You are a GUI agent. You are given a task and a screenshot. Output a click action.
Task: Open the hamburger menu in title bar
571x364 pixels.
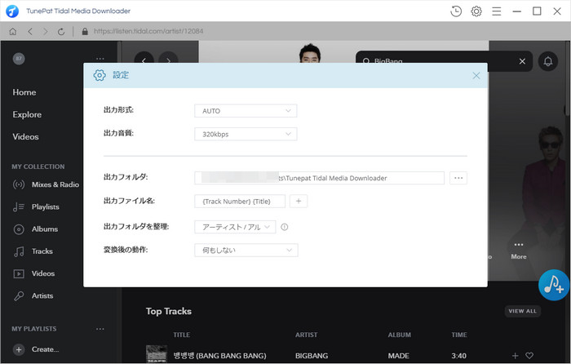[x=496, y=11]
